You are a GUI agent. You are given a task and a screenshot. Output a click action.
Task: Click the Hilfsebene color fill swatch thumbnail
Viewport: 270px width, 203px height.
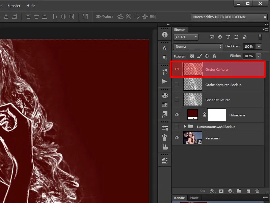tap(192, 114)
